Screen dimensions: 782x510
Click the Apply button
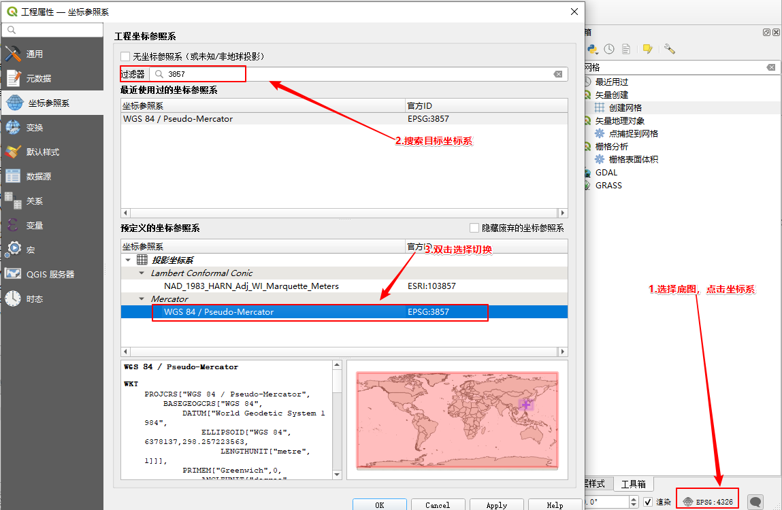click(x=496, y=505)
